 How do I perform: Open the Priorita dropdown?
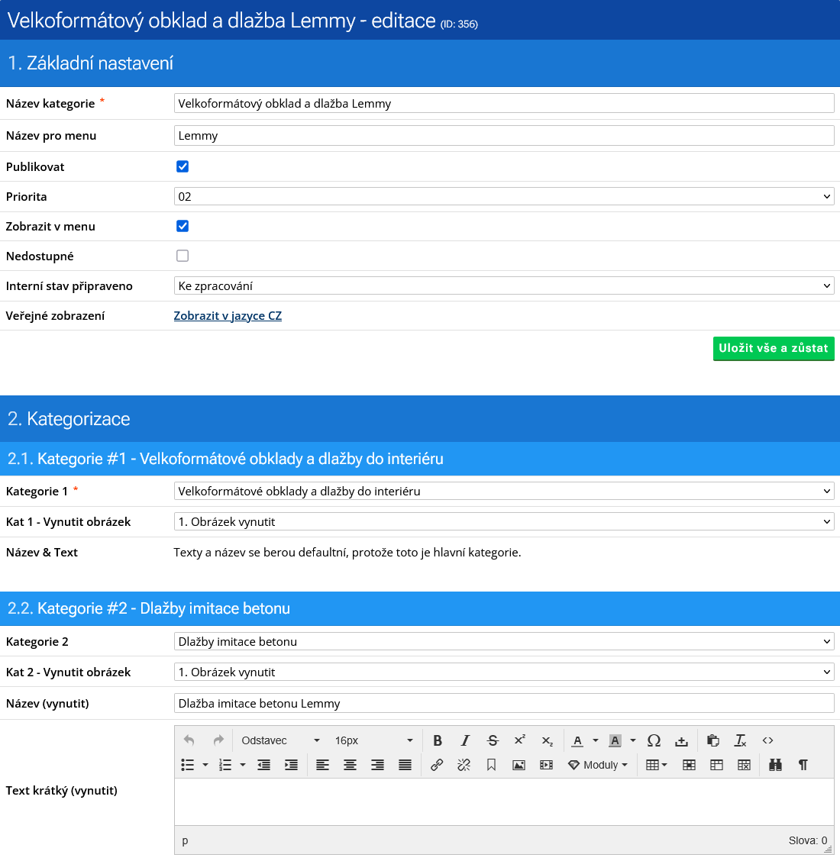click(504, 197)
